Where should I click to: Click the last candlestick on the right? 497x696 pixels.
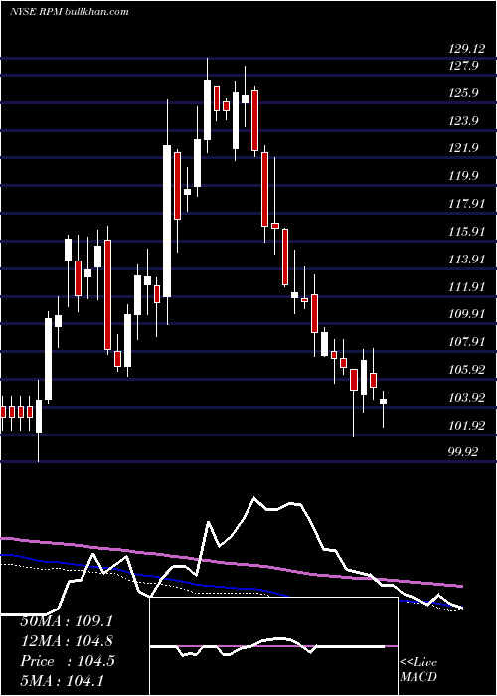coord(383,409)
